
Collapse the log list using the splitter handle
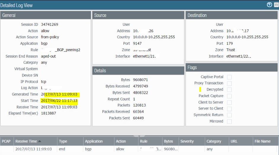(x=139, y=136)
